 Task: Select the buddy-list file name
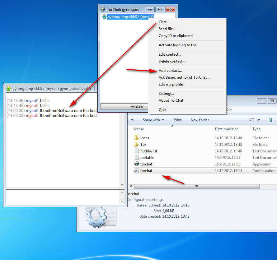[x=149, y=151]
